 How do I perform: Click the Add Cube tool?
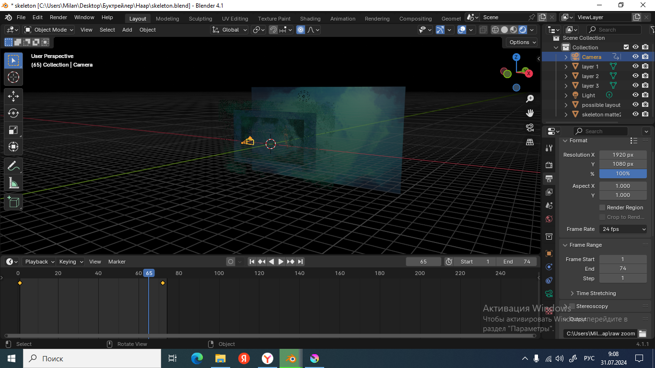coord(13,202)
